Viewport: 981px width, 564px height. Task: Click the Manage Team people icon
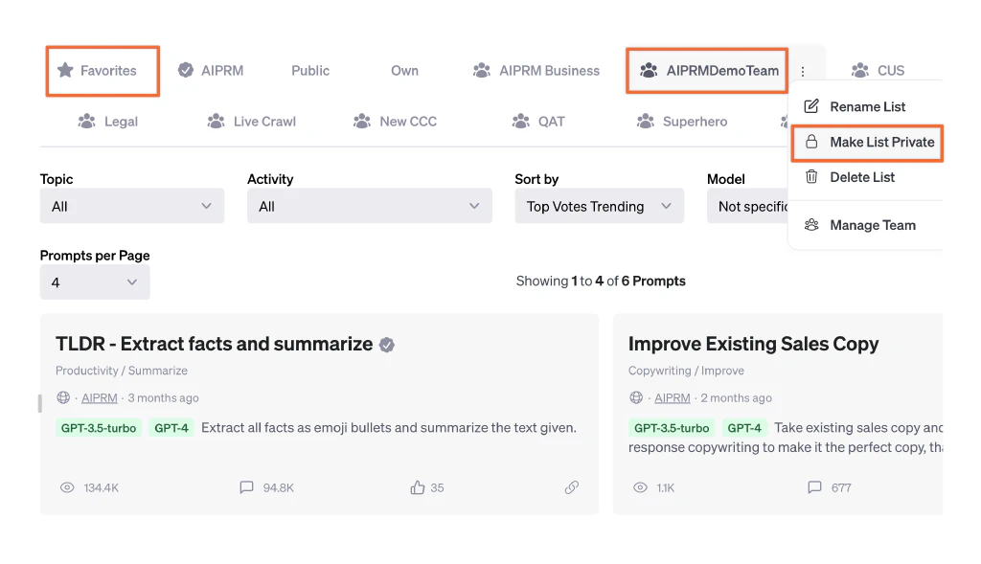[811, 224]
